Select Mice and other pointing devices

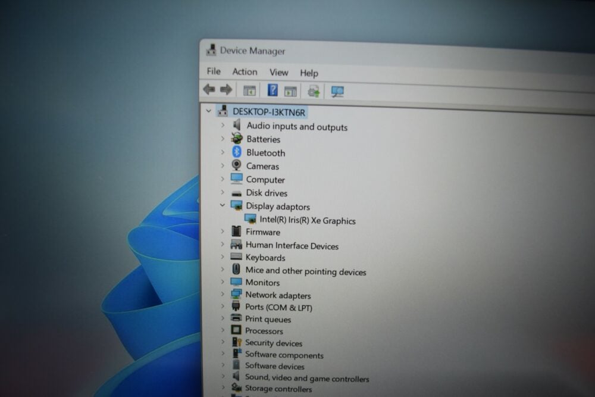306,271
